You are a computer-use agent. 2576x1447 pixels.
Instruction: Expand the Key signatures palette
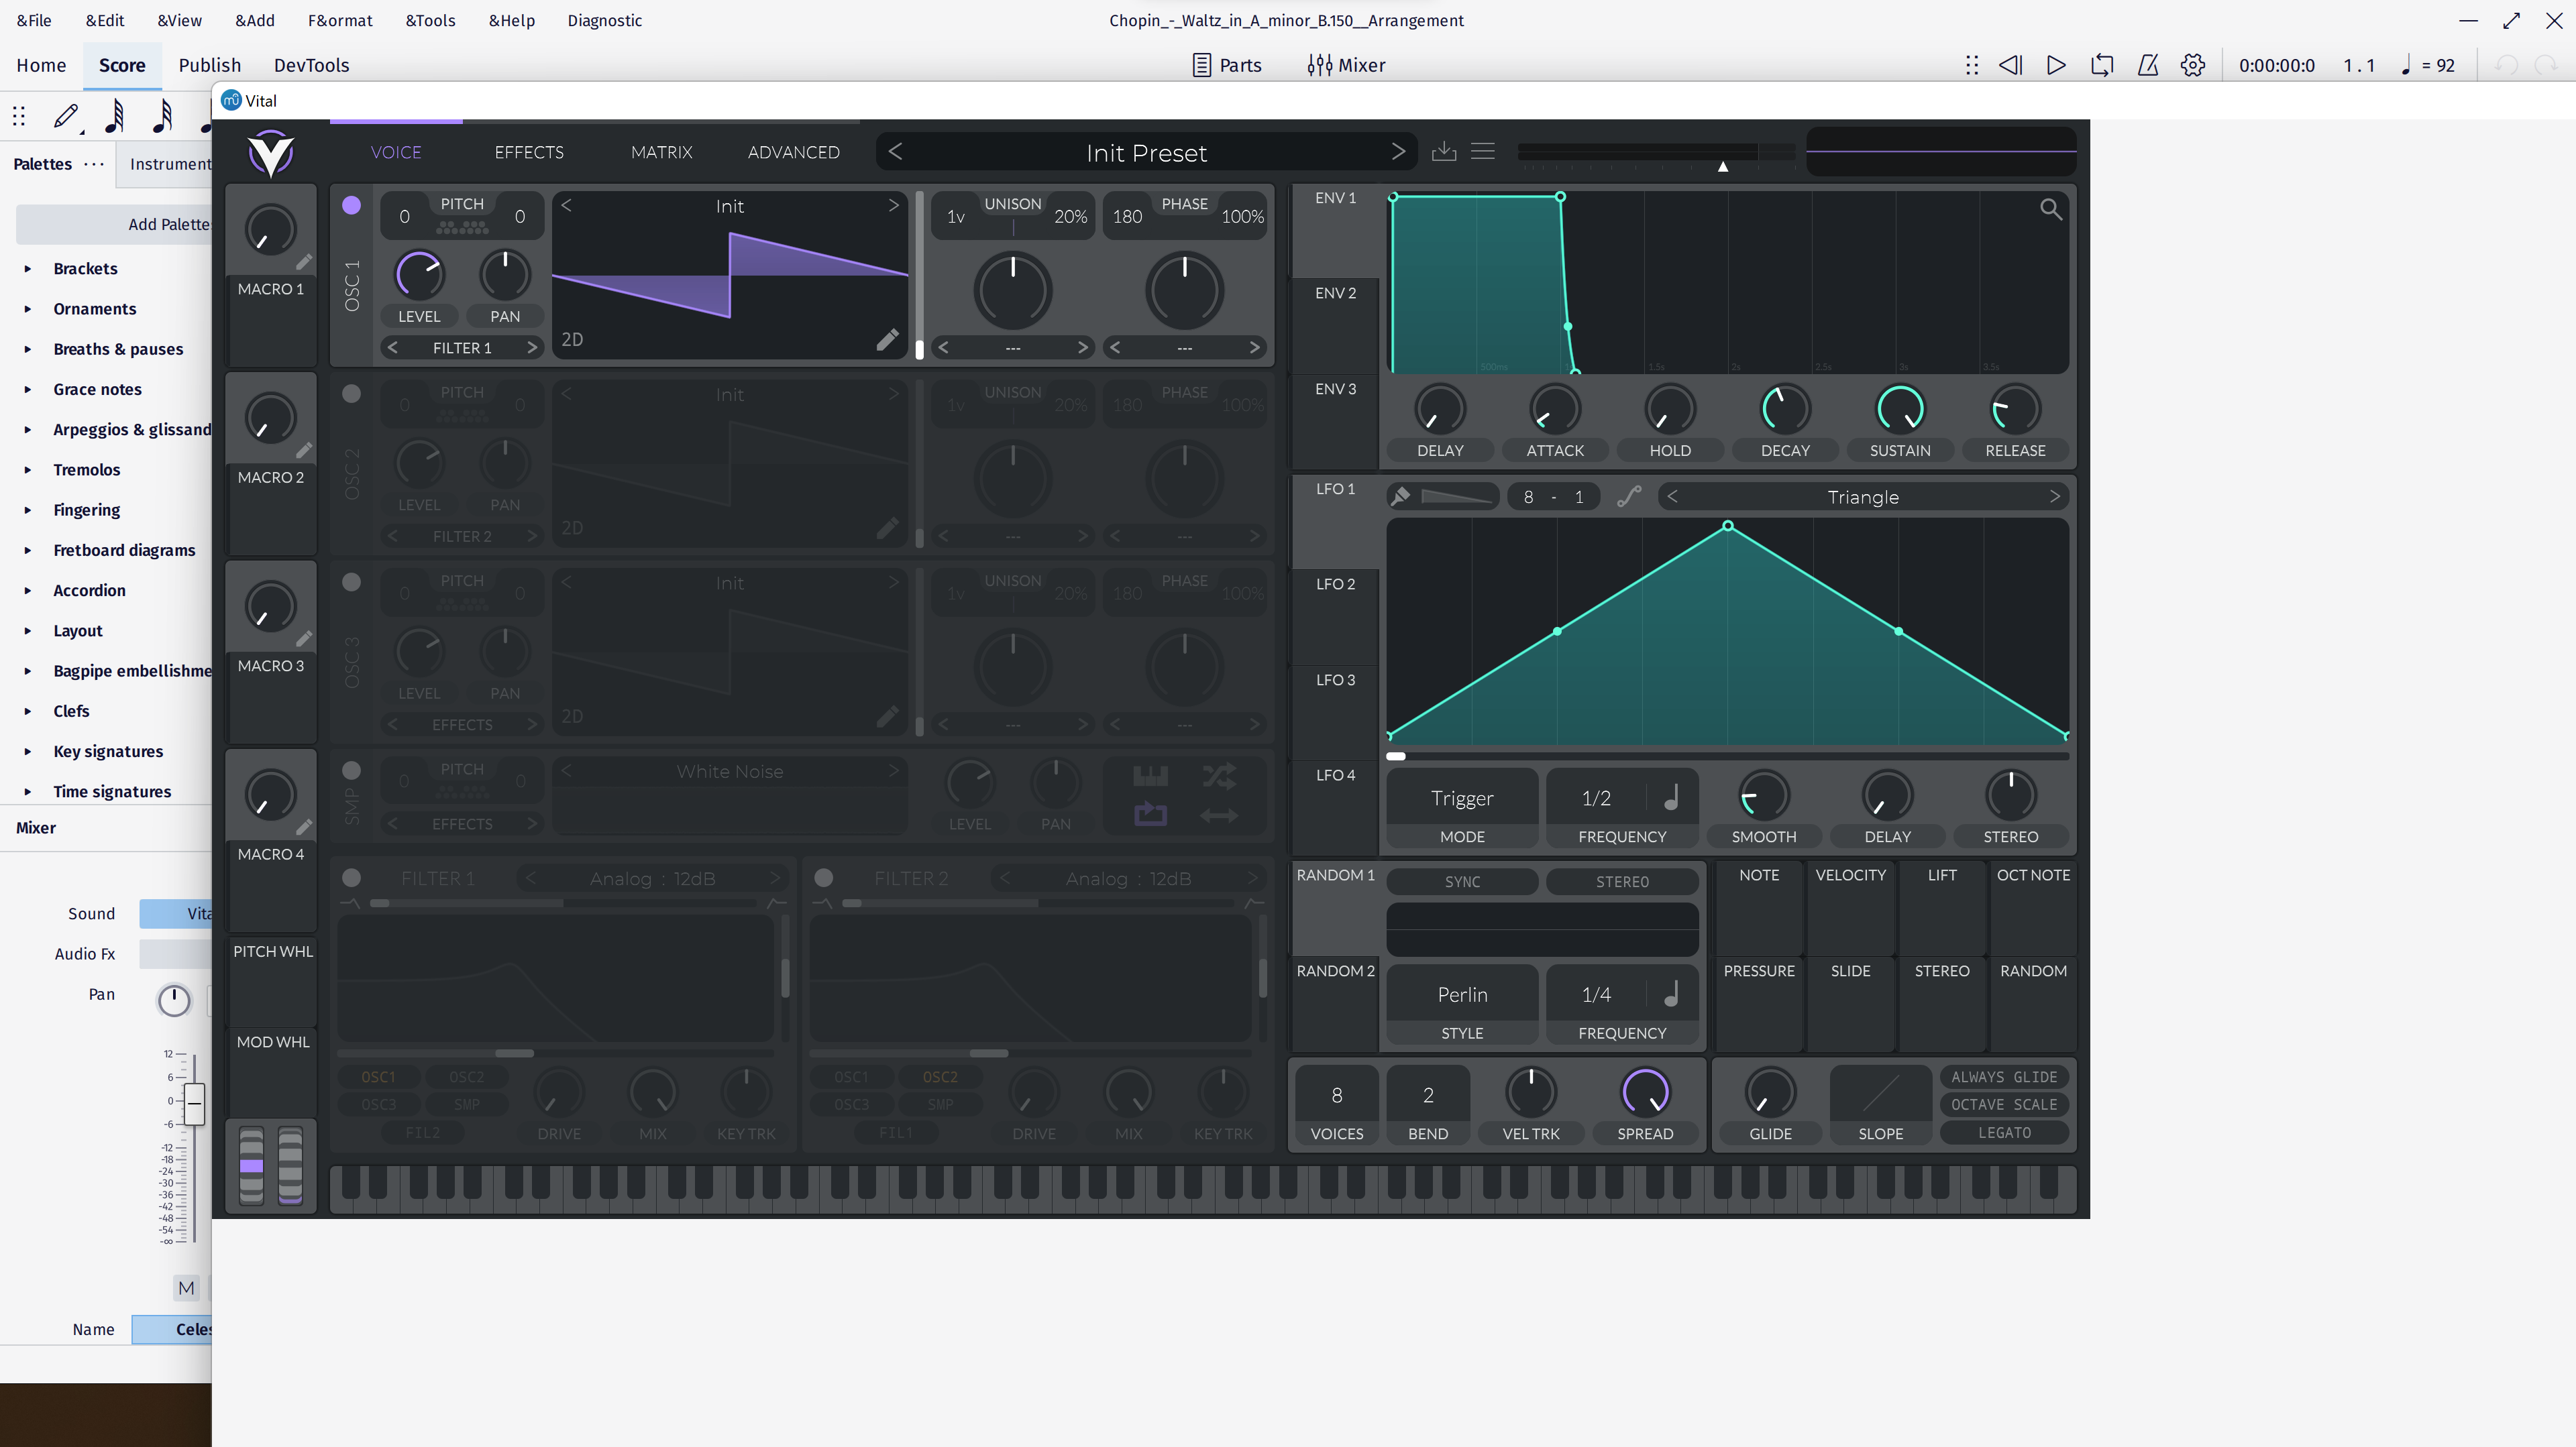click(108, 750)
